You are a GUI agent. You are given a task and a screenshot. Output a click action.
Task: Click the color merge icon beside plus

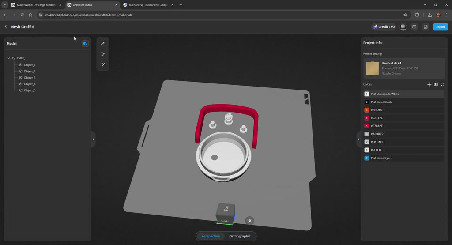[436, 84]
